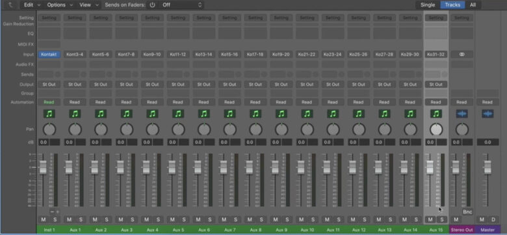
Task: Open the Setting menu on Aux 15
Action: 436,18
